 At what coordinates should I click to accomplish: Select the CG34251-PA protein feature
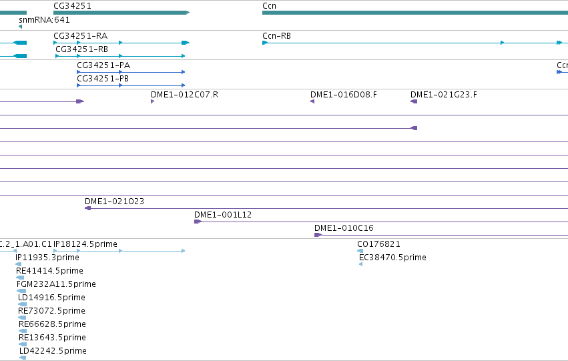131,72
